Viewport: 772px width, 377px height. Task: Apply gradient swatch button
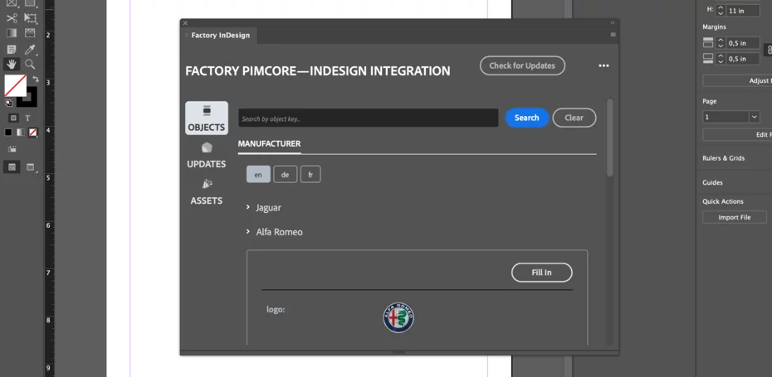pyautogui.click(x=20, y=133)
